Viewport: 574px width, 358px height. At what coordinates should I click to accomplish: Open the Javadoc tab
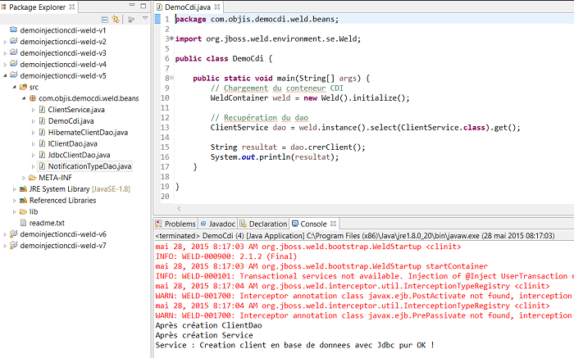click(221, 223)
